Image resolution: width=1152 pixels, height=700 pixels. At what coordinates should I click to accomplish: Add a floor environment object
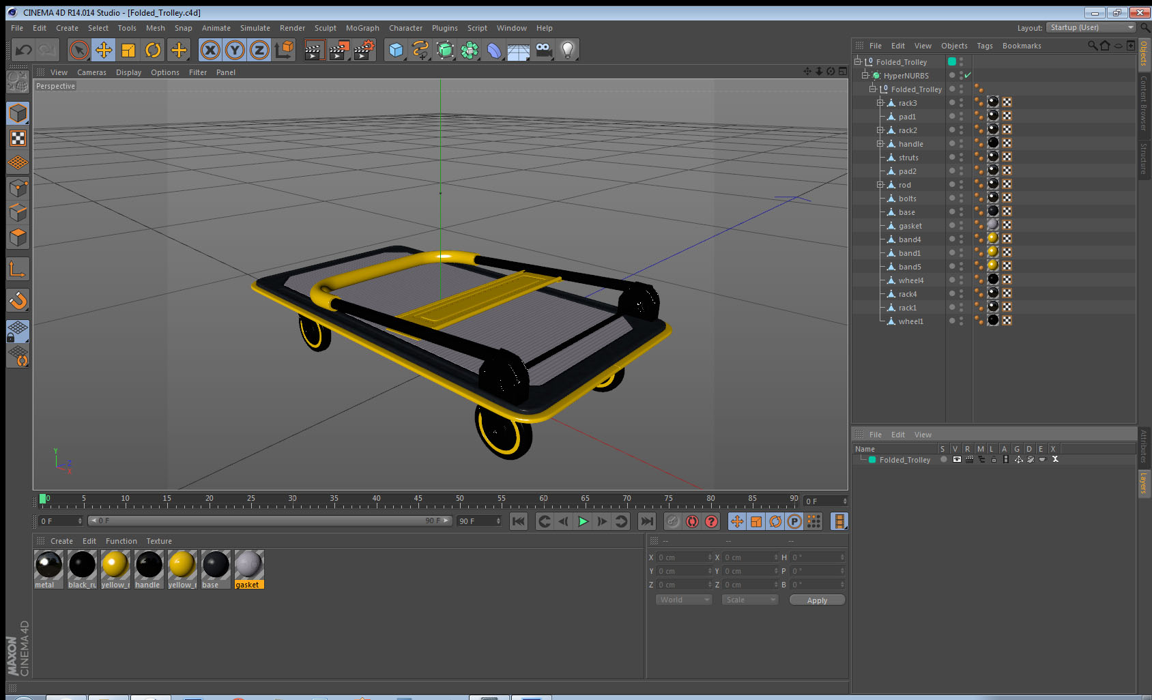tap(519, 50)
